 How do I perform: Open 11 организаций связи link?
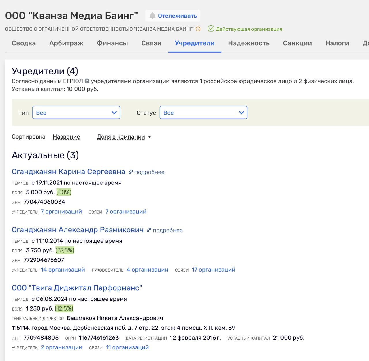pos(127,347)
